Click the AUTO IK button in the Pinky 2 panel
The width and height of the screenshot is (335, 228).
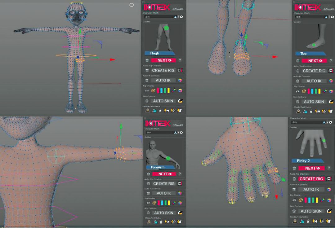(311, 189)
